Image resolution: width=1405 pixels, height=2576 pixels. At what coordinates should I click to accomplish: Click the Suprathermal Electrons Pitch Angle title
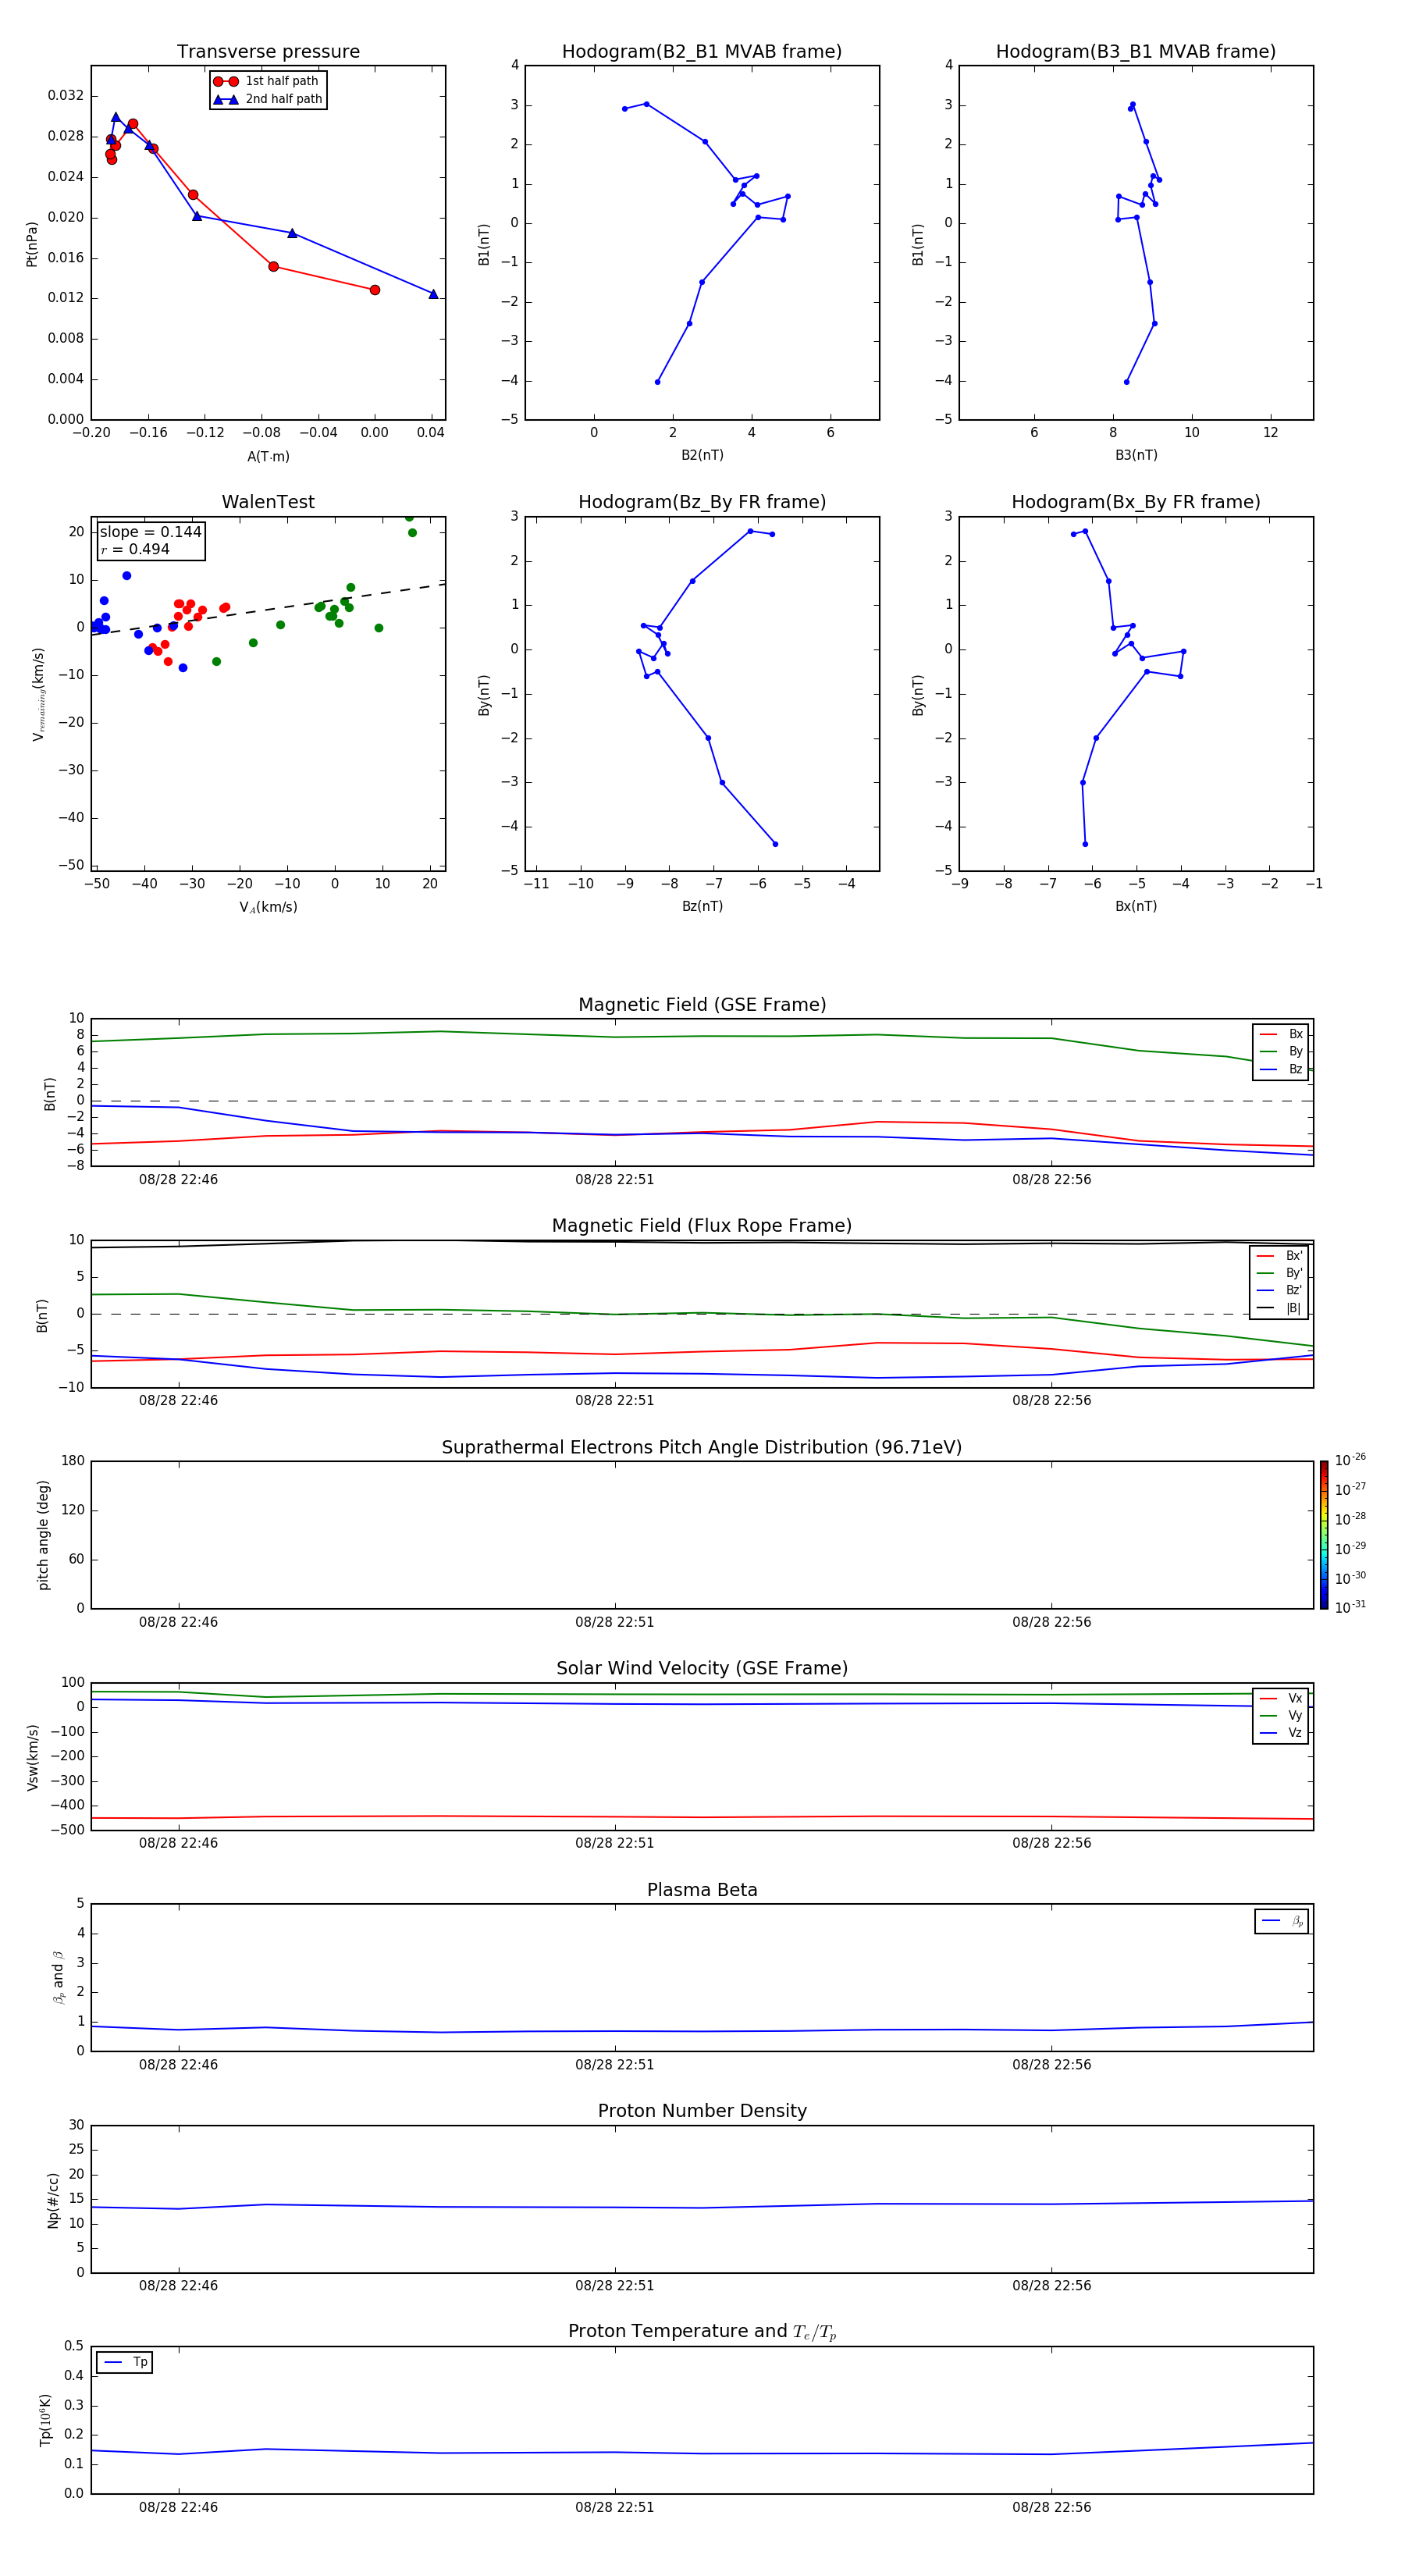pos(702,1448)
